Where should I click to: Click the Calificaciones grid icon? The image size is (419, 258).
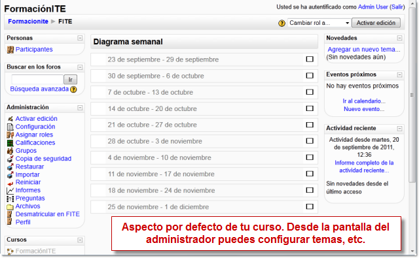(x=10, y=143)
